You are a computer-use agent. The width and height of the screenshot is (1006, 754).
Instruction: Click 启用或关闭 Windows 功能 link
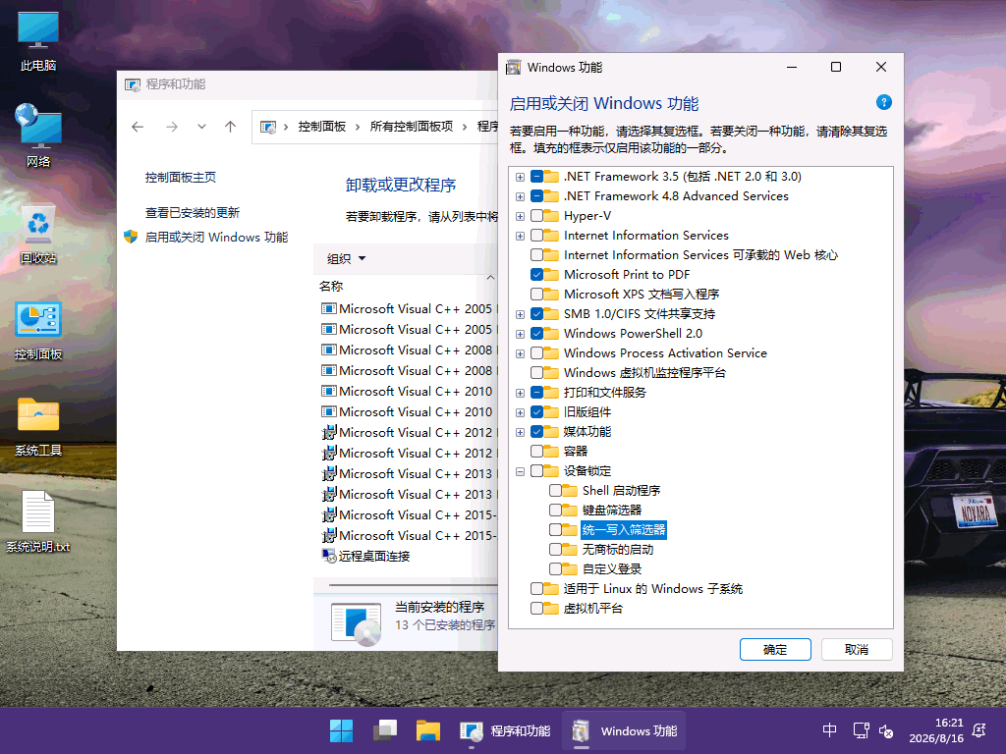coord(216,238)
